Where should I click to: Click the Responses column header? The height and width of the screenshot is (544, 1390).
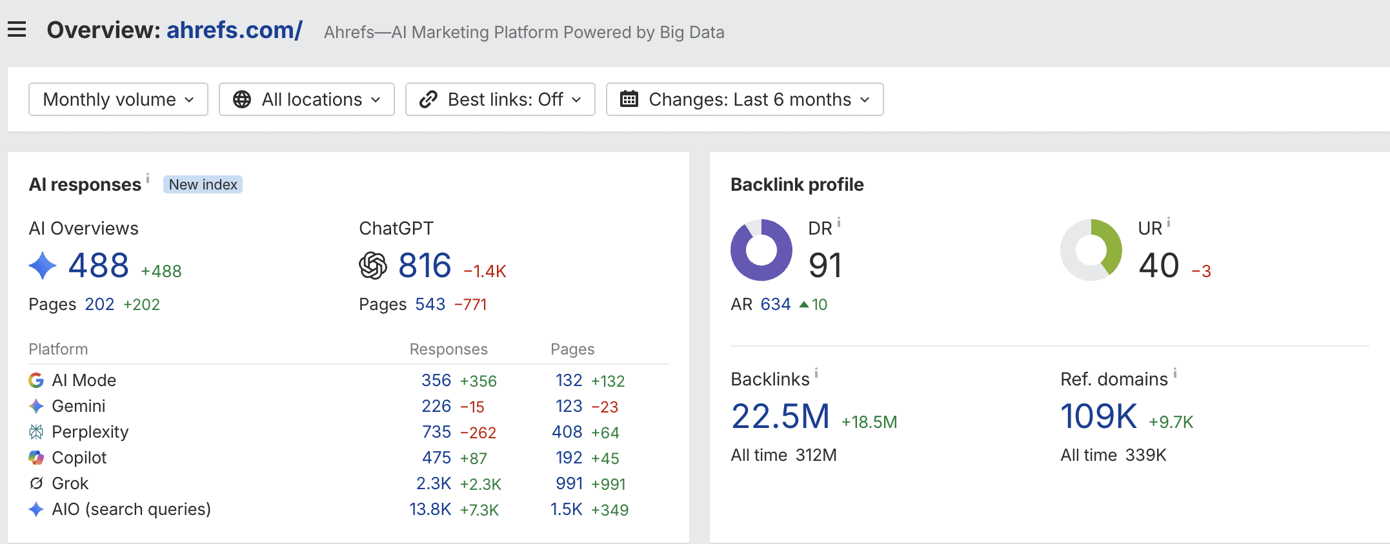coord(448,349)
